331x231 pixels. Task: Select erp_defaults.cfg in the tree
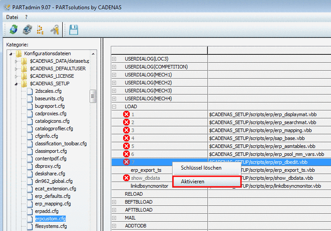coord(53,196)
